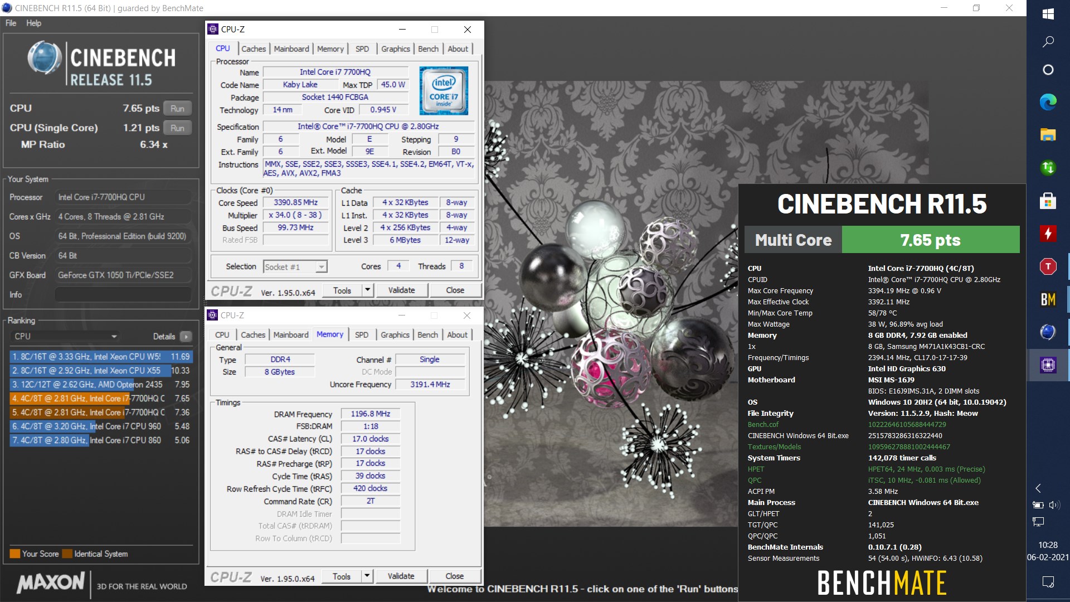Screen dimensions: 1070x602
Task: Select the 7.65 i7-7700HQ ranking row
Action: coord(101,398)
